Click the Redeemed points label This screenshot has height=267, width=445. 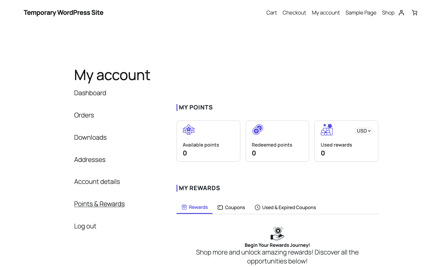(272, 145)
